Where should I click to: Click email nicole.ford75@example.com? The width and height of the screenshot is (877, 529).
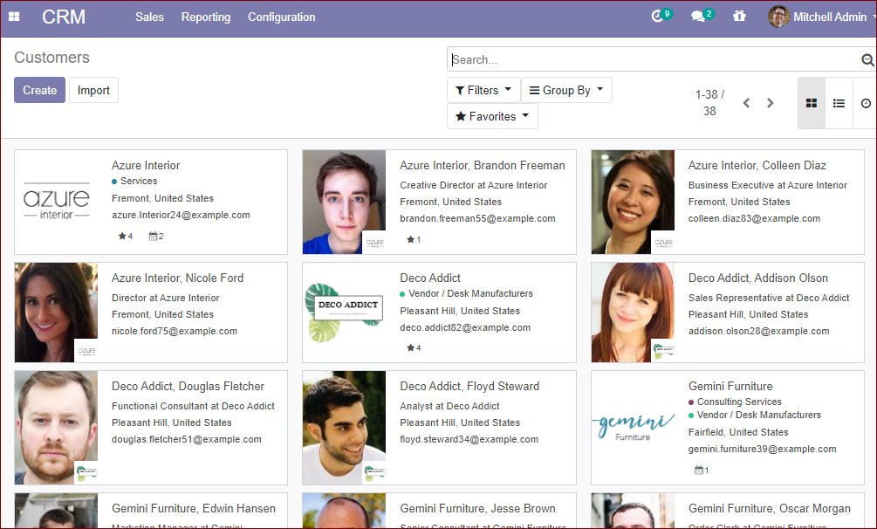pos(175,331)
